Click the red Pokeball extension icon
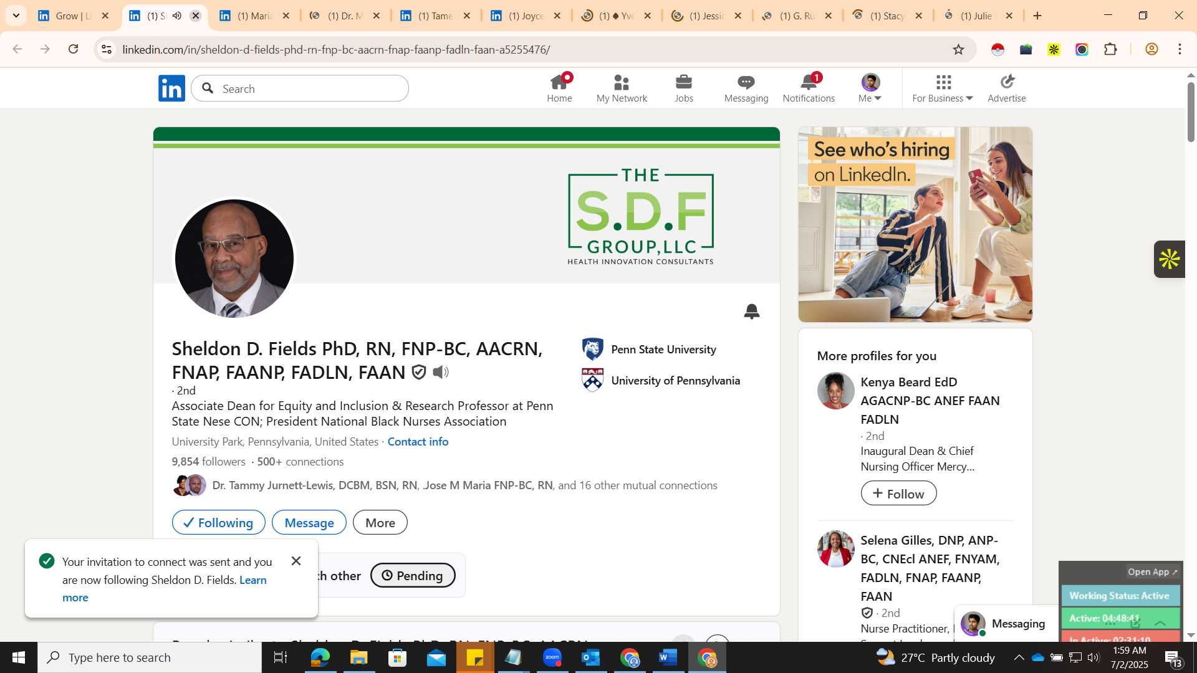1197x673 pixels. [x=997, y=49]
